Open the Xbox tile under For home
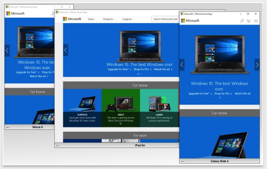This screenshot has width=267, height=169. (121, 108)
